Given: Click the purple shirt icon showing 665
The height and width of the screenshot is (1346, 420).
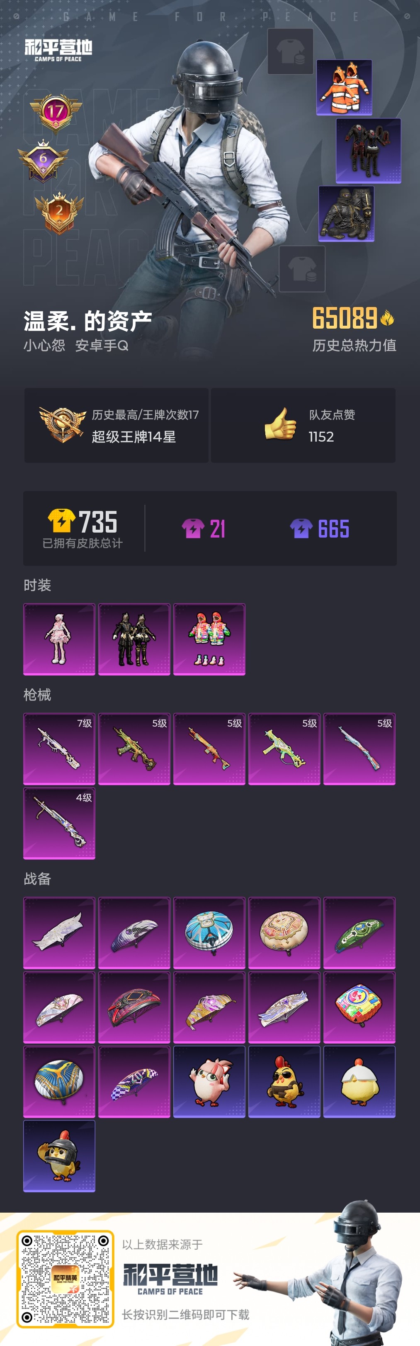Looking at the screenshot, I should 301,528.
